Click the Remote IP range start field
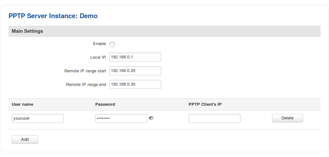 tap(135, 71)
